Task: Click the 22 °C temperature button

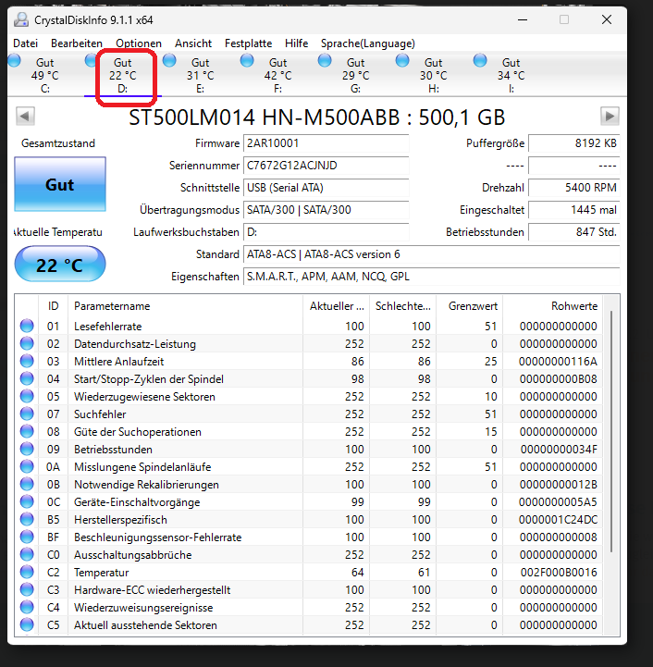Action: [x=60, y=265]
